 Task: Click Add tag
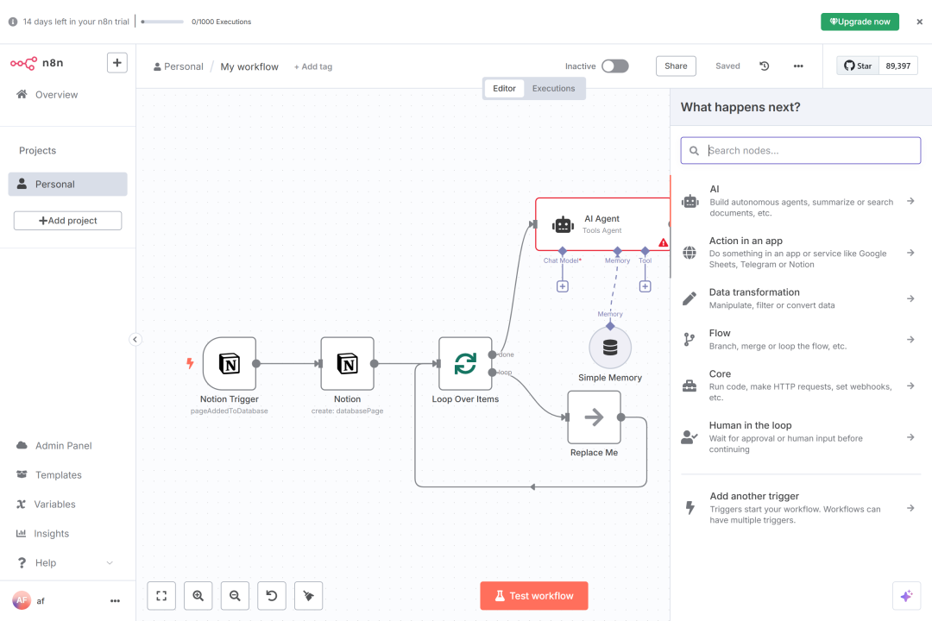(x=313, y=66)
